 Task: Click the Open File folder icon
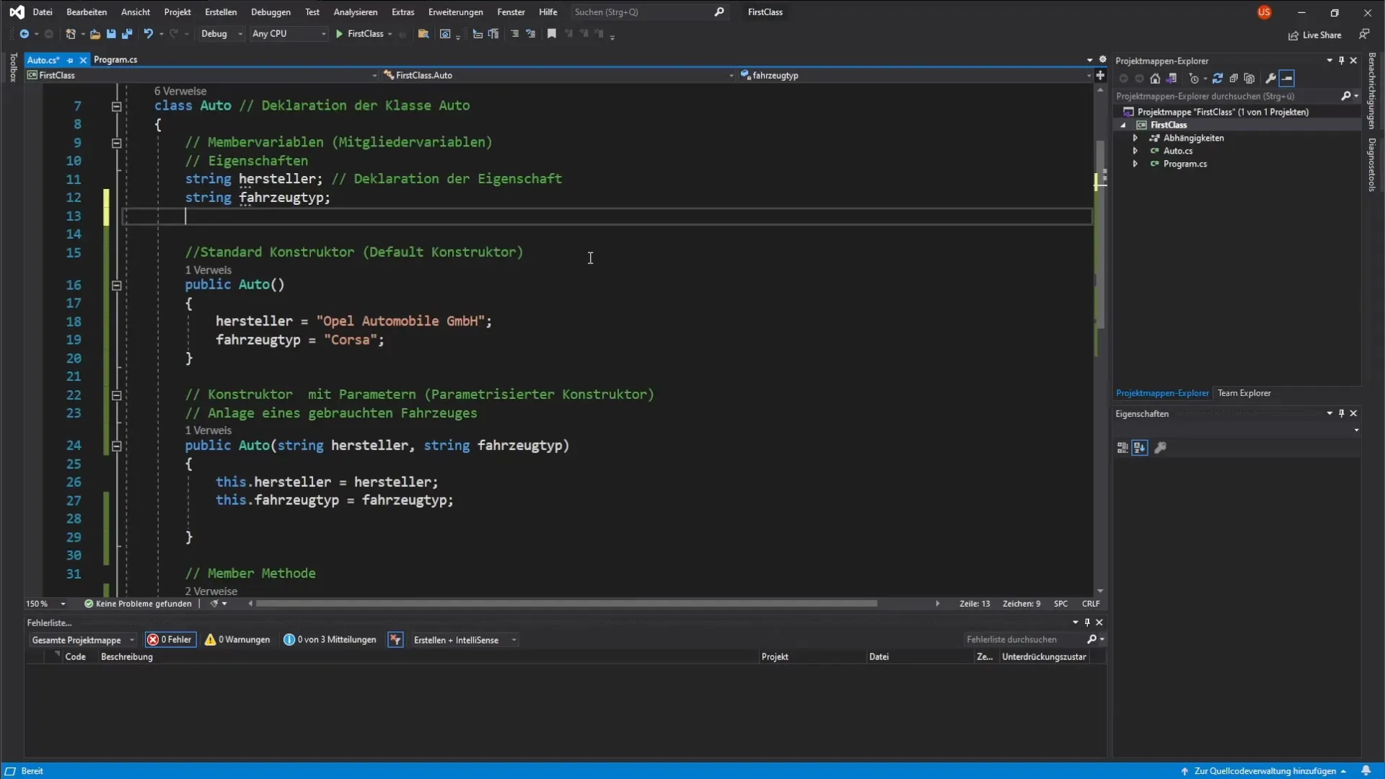pyautogui.click(x=94, y=34)
